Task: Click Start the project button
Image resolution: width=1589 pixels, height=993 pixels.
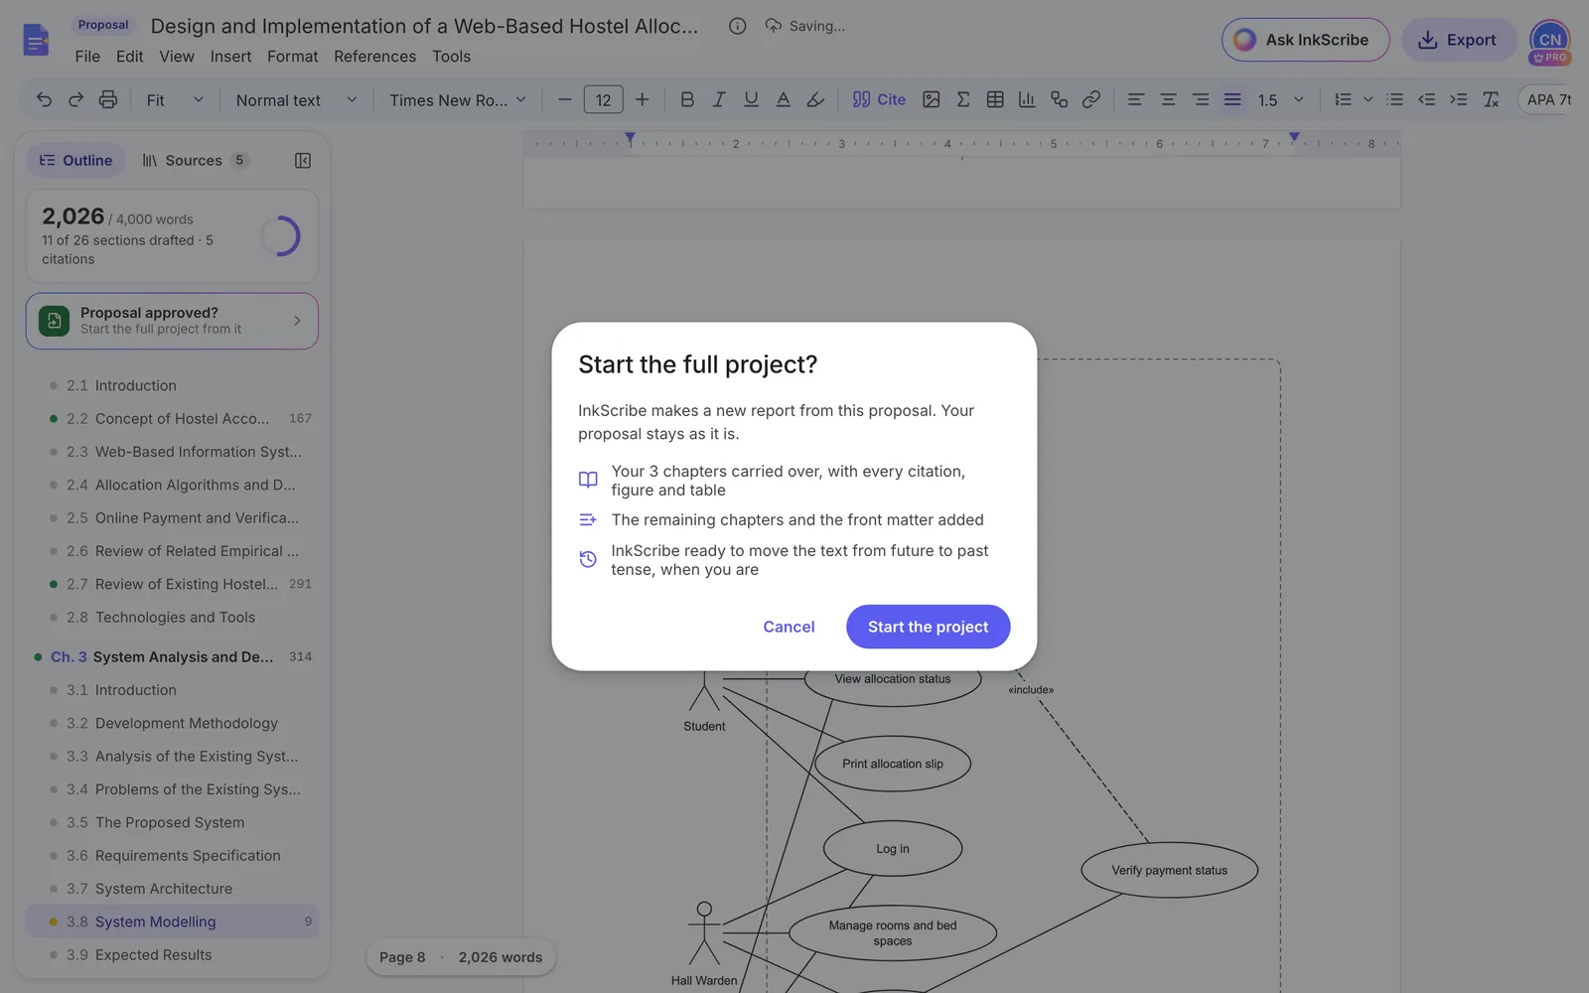Action: tap(928, 627)
